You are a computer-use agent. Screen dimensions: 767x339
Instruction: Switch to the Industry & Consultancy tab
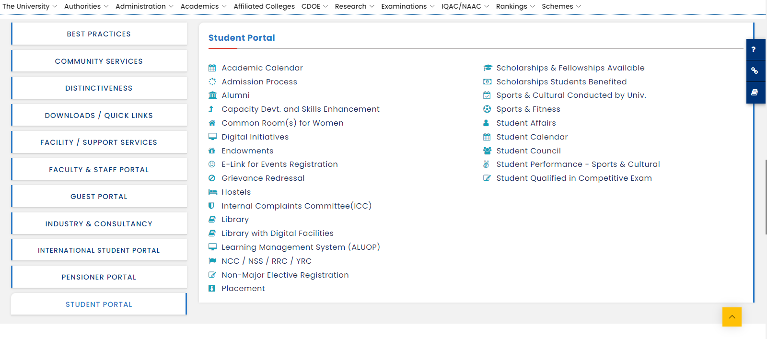tap(99, 224)
